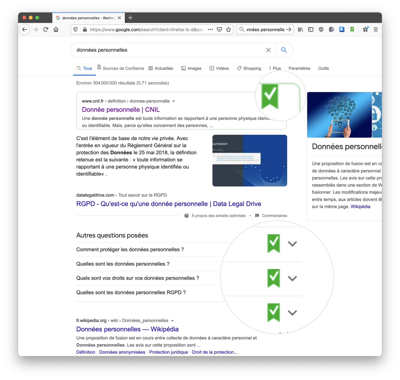The image size is (400, 380).
Task: Submit the toolbar search with arrow button
Action: click(289, 29)
